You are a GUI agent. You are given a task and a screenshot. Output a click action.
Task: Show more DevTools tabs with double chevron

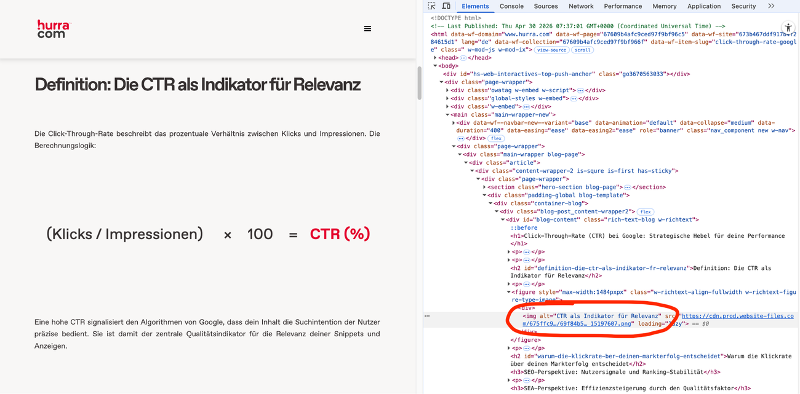pos(771,6)
